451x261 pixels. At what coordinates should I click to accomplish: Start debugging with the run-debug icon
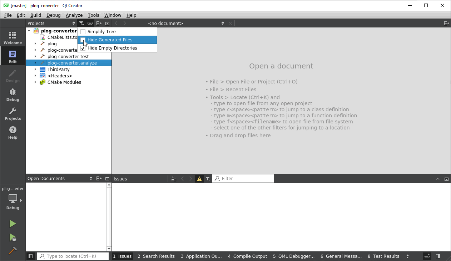point(13,237)
